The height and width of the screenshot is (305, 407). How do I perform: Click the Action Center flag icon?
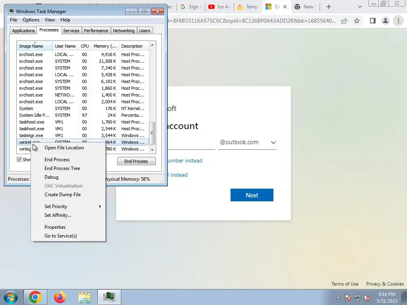(x=348, y=297)
